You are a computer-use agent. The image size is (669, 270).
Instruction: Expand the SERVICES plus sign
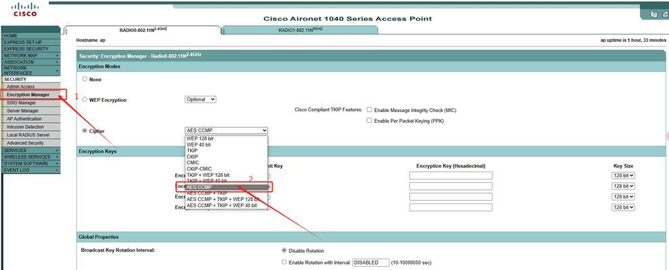tap(57, 151)
